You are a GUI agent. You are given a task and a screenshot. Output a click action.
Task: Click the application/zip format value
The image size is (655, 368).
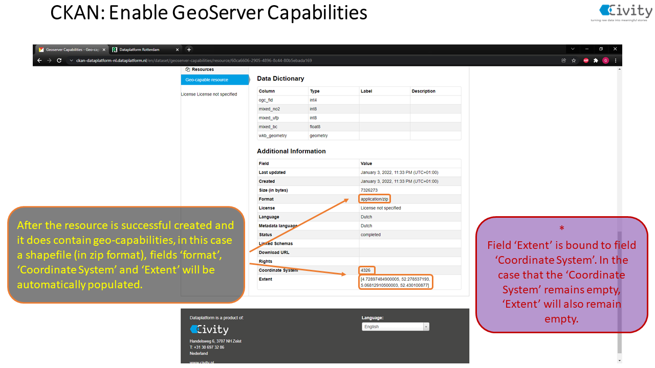tap(375, 199)
